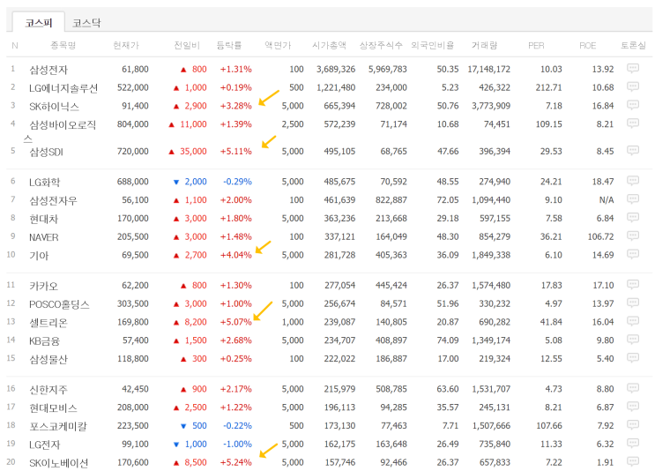
Task: Select 삼성전자 volume 17,148,172
Action: pos(488,69)
